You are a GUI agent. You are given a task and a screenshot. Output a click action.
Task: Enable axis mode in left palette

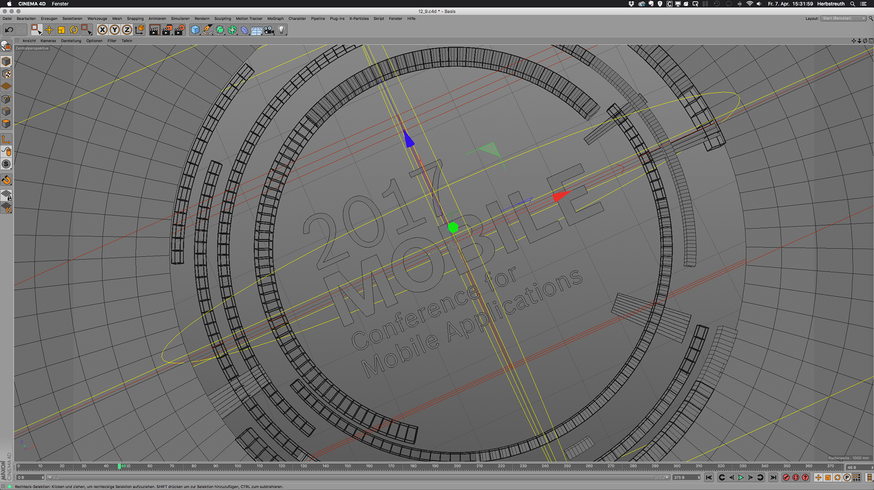6,139
